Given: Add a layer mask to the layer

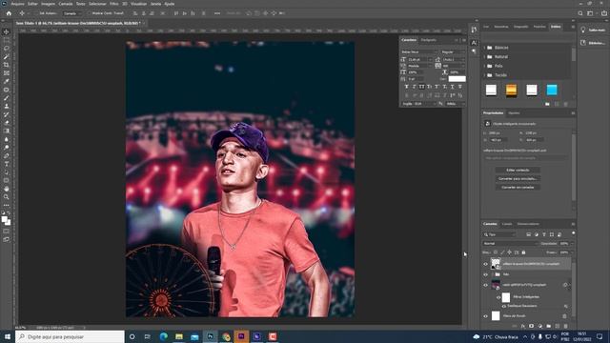Looking at the screenshot, I should click(x=531, y=326).
